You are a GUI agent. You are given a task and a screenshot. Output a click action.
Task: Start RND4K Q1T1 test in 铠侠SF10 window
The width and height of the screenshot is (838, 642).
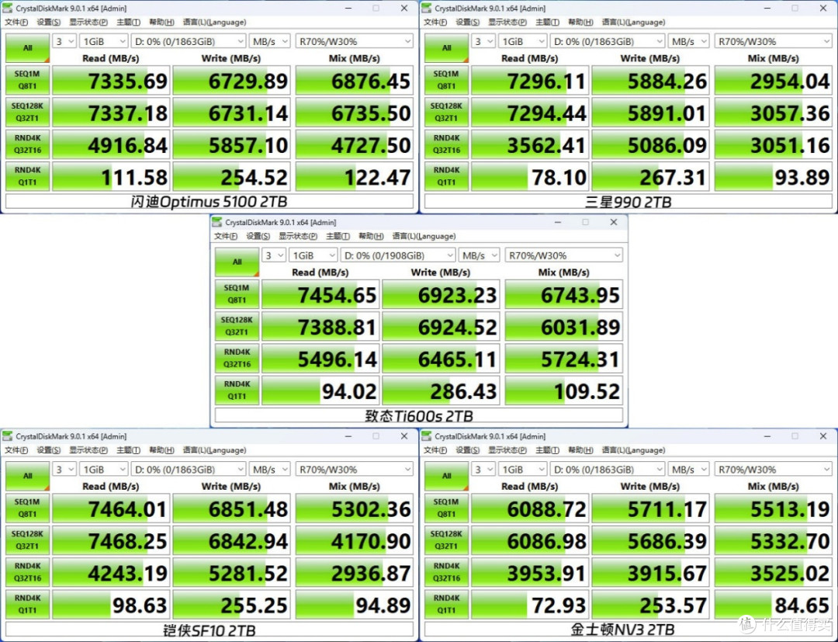[28, 604]
